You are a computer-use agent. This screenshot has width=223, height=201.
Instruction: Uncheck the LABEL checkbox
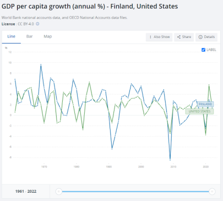pos(203,50)
